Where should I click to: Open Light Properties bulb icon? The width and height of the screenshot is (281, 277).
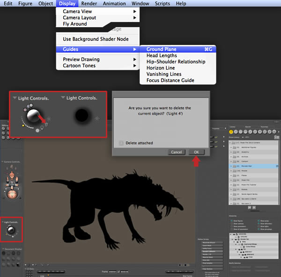(x=42, y=128)
